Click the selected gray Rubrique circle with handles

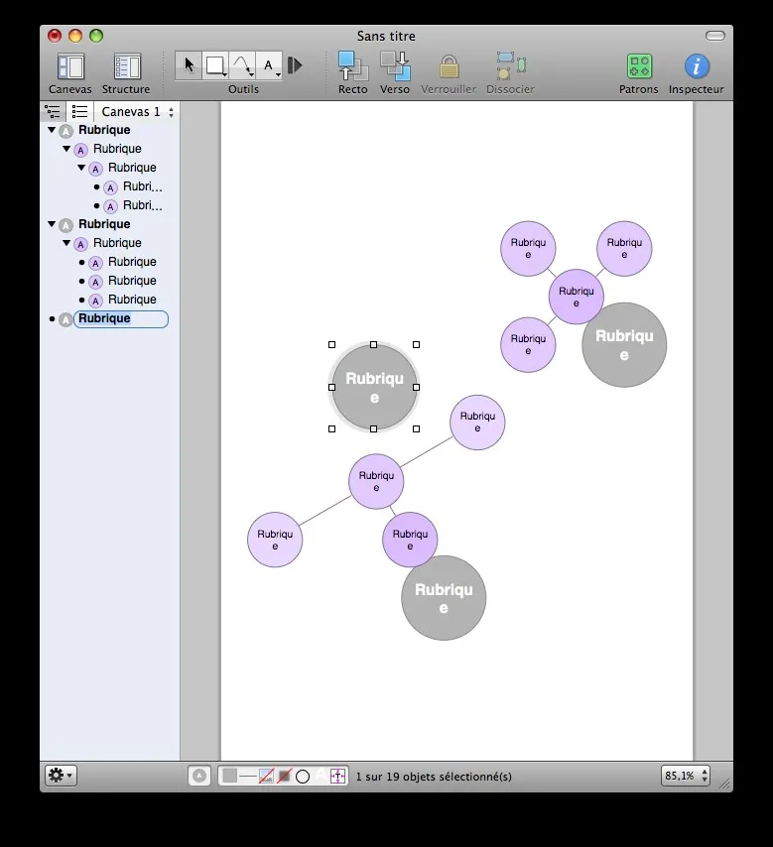374,387
